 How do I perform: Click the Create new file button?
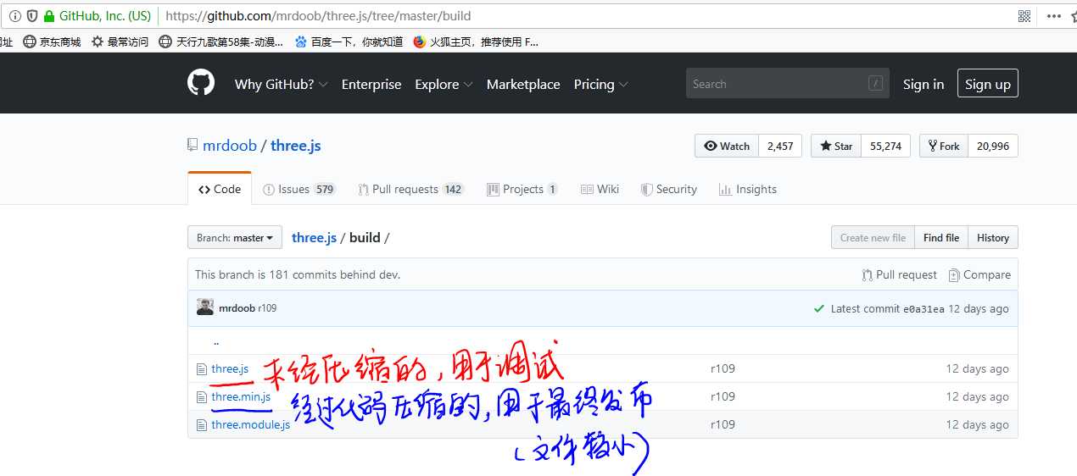[x=873, y=237]
